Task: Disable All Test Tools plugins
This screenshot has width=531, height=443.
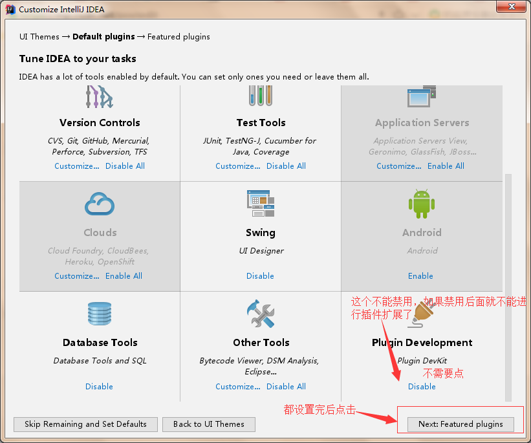Action: (286, 166)
